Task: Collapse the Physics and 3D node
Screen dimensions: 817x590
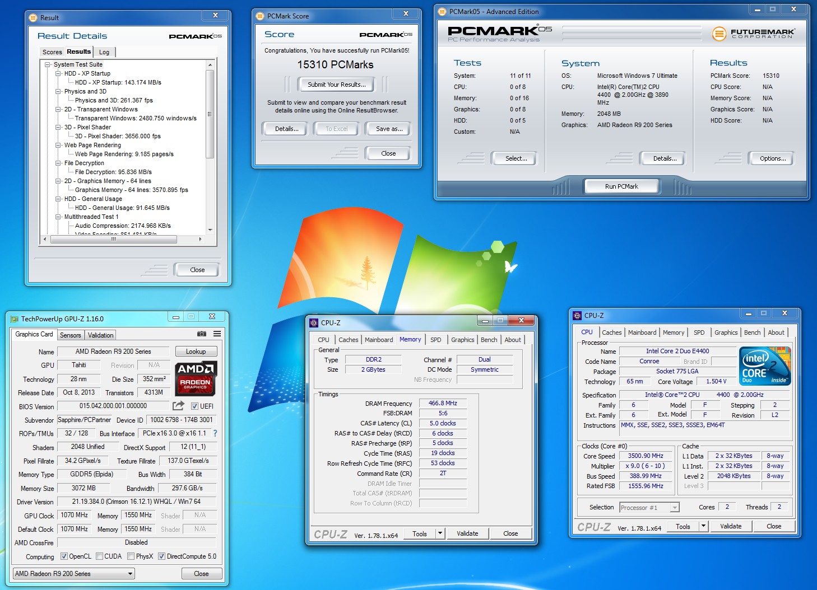Action: pyautogui.click(x=58, y=91)
